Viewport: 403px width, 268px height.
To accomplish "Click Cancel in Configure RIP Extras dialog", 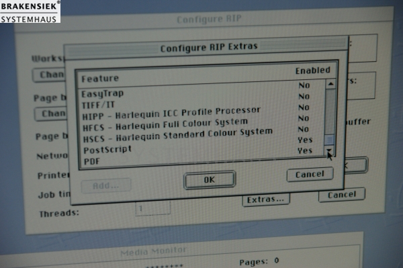I will point(310,175).
